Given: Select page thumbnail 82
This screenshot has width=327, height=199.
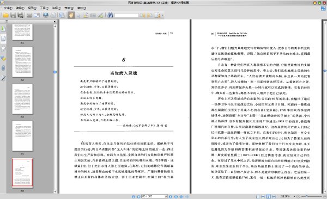Looking at the screenshot, I should click(22, 62).
